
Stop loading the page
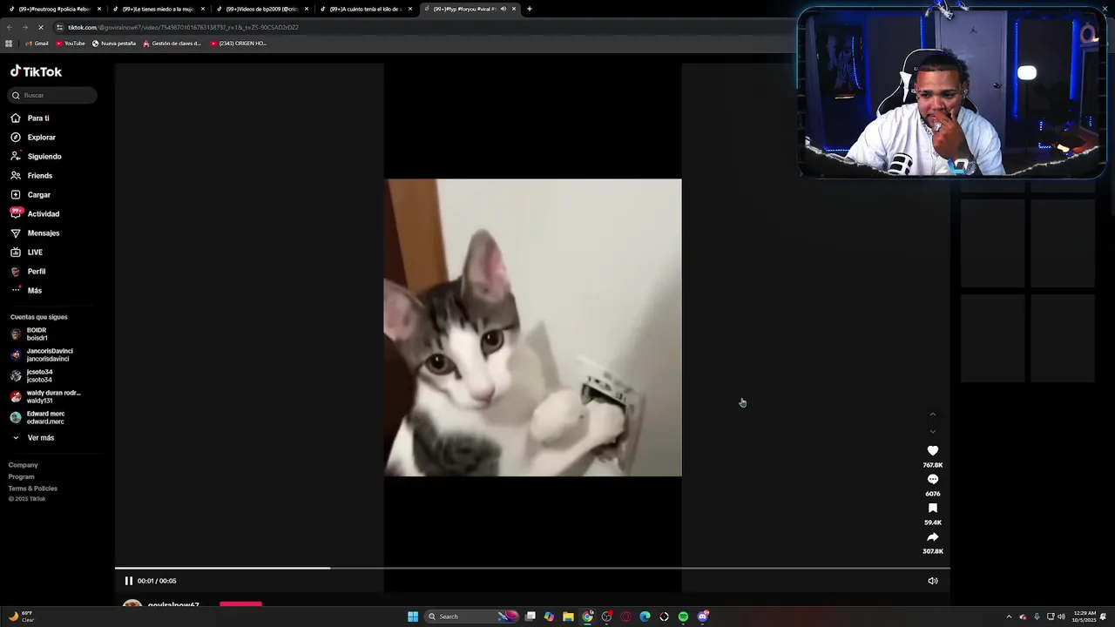click(x=43, y=27)
